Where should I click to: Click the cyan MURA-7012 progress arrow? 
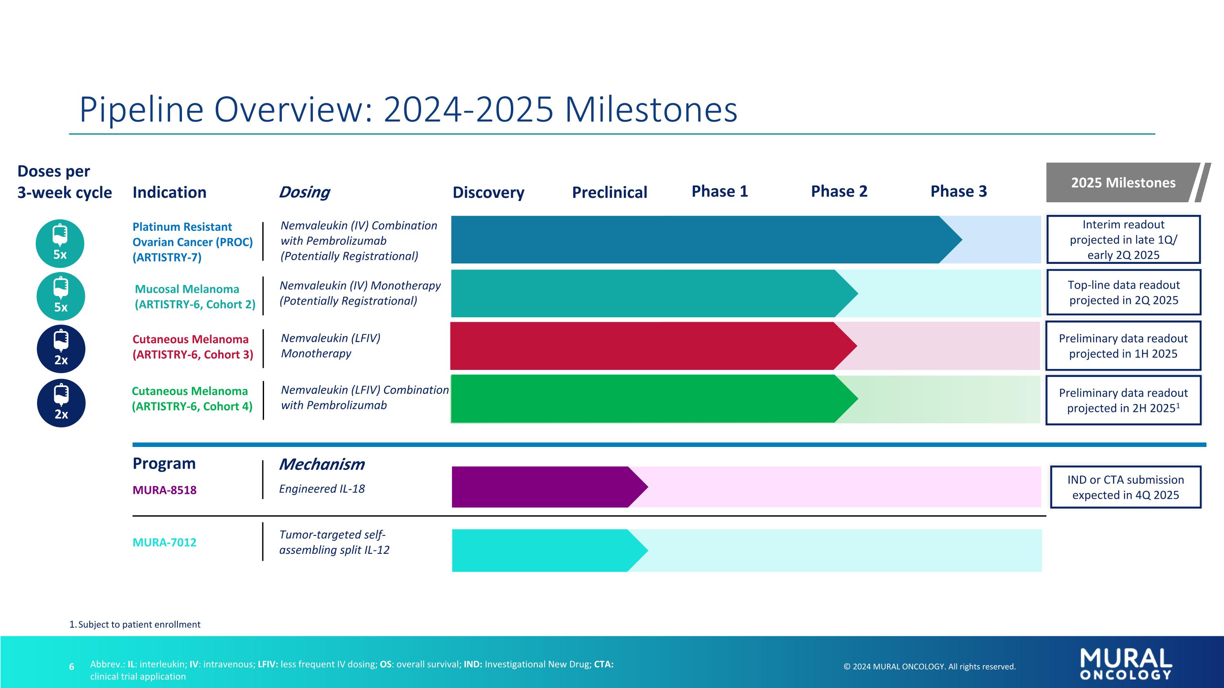click(550, 551)
